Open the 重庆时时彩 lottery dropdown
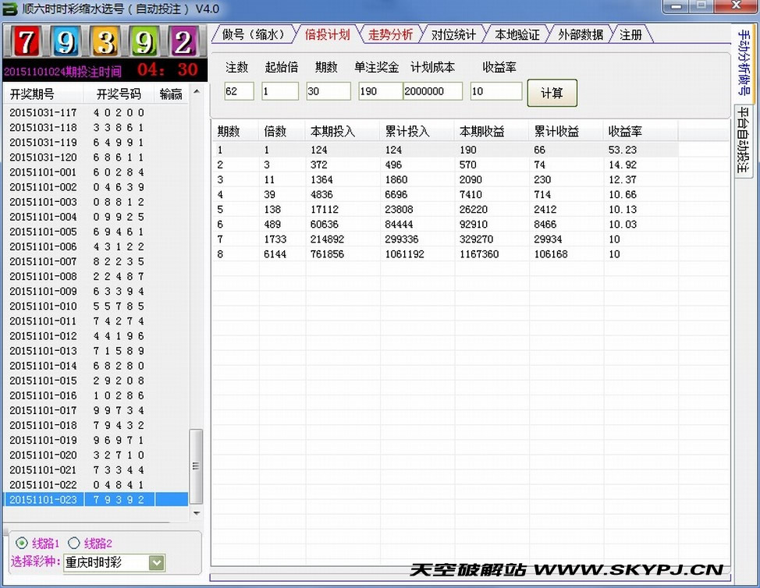Screen dimensions: 760x588 (157, 562)
